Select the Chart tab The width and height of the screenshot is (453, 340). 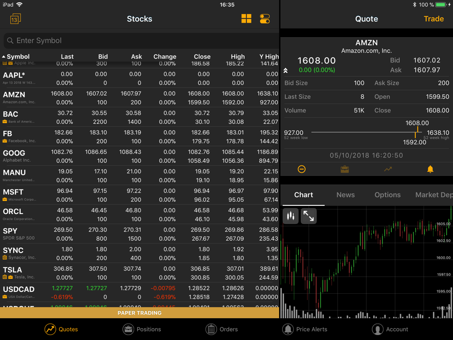pyautogui.click(x=304, y=195)
